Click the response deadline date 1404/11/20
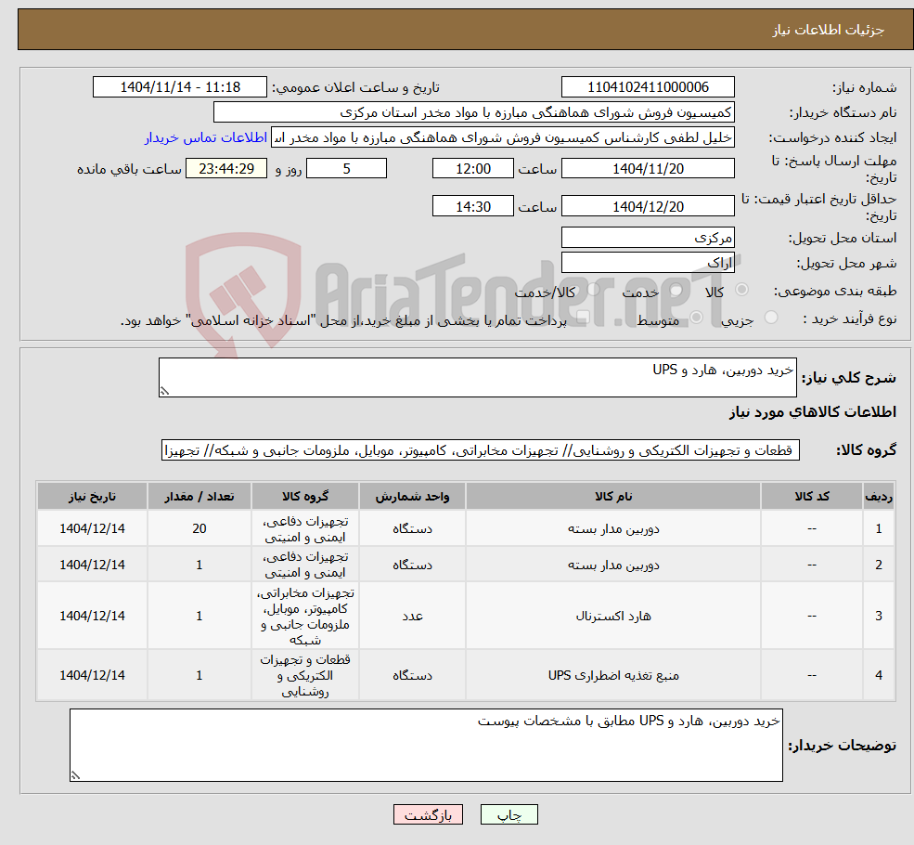The width and height of the screenshot is (914, 845). [648, 168]
